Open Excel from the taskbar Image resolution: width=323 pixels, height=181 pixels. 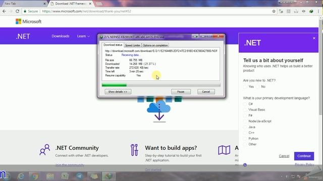pyautogui.click(x=65, y=176)
